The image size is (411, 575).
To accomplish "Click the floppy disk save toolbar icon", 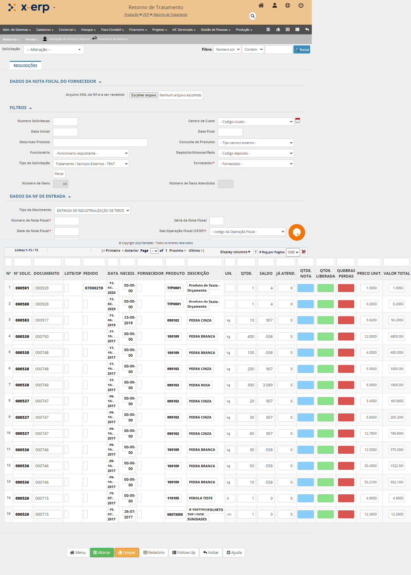I will 268,29.
